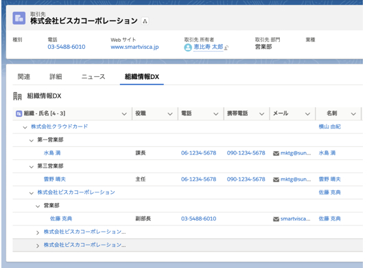
Task: Collapse the 営業部 node
Action: [x=38, y=206]
